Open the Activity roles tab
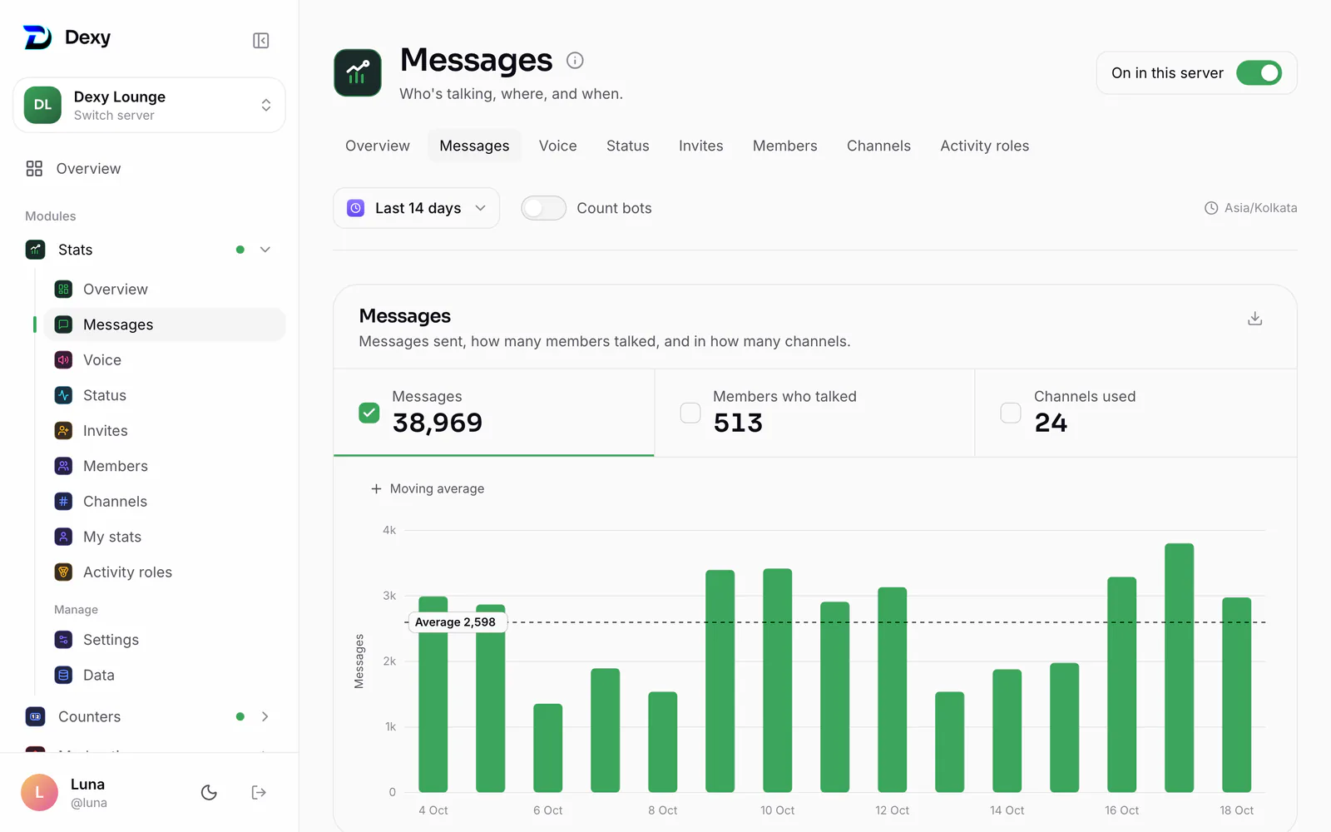The image size is (1331, 832). click(x=984, y=146)
